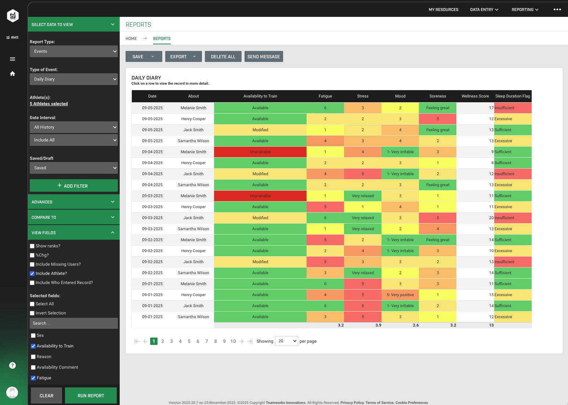Check Select All under Selected fields
568x405 pixels.
click(32, 304)
